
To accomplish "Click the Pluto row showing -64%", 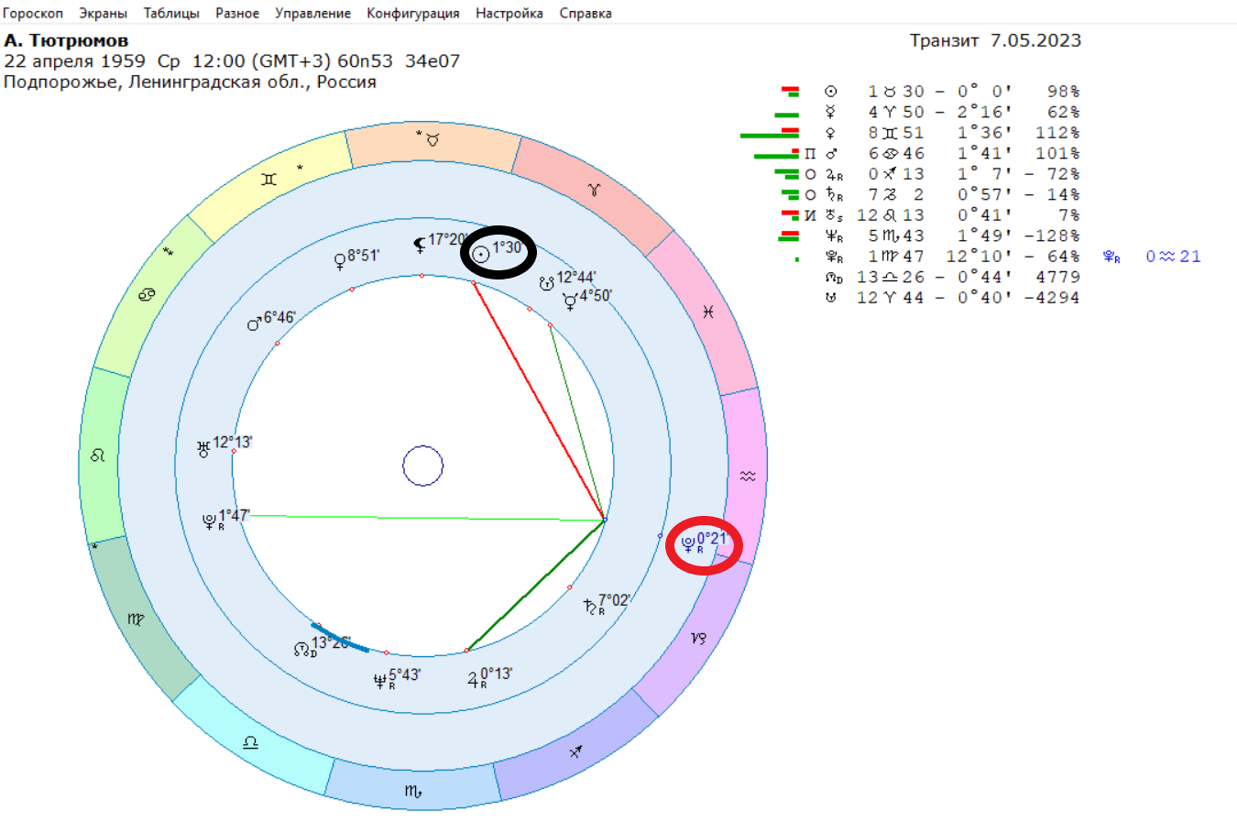I will pos(937,257).
